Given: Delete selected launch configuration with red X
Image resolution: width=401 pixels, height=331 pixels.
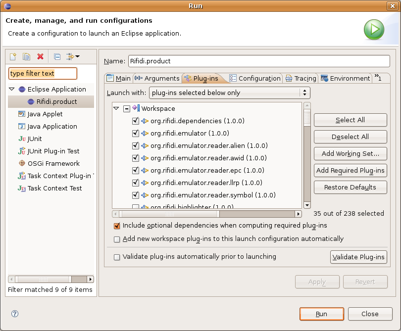Looking at the screenshot, I should 40,56.
